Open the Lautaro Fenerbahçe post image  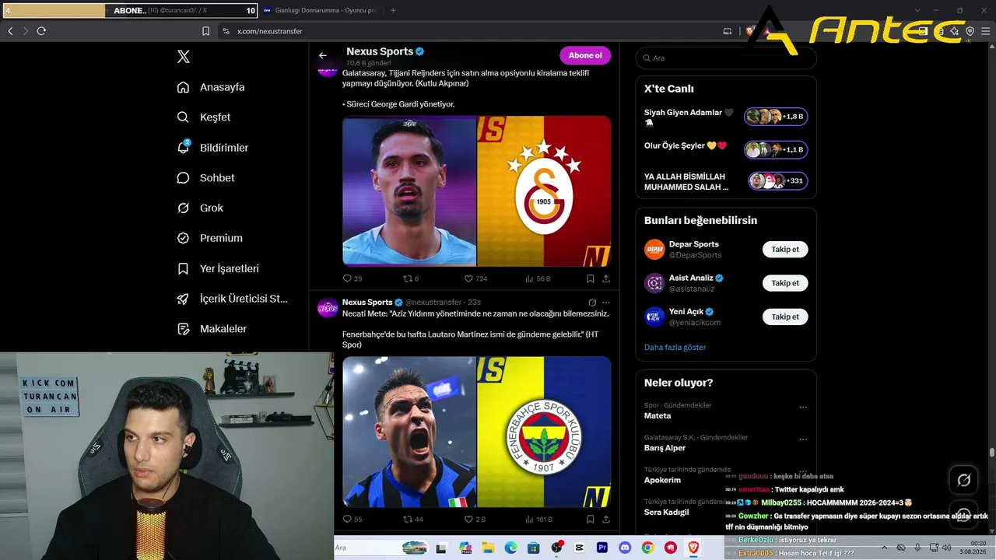pyautogui.click(x=477, y=432)
